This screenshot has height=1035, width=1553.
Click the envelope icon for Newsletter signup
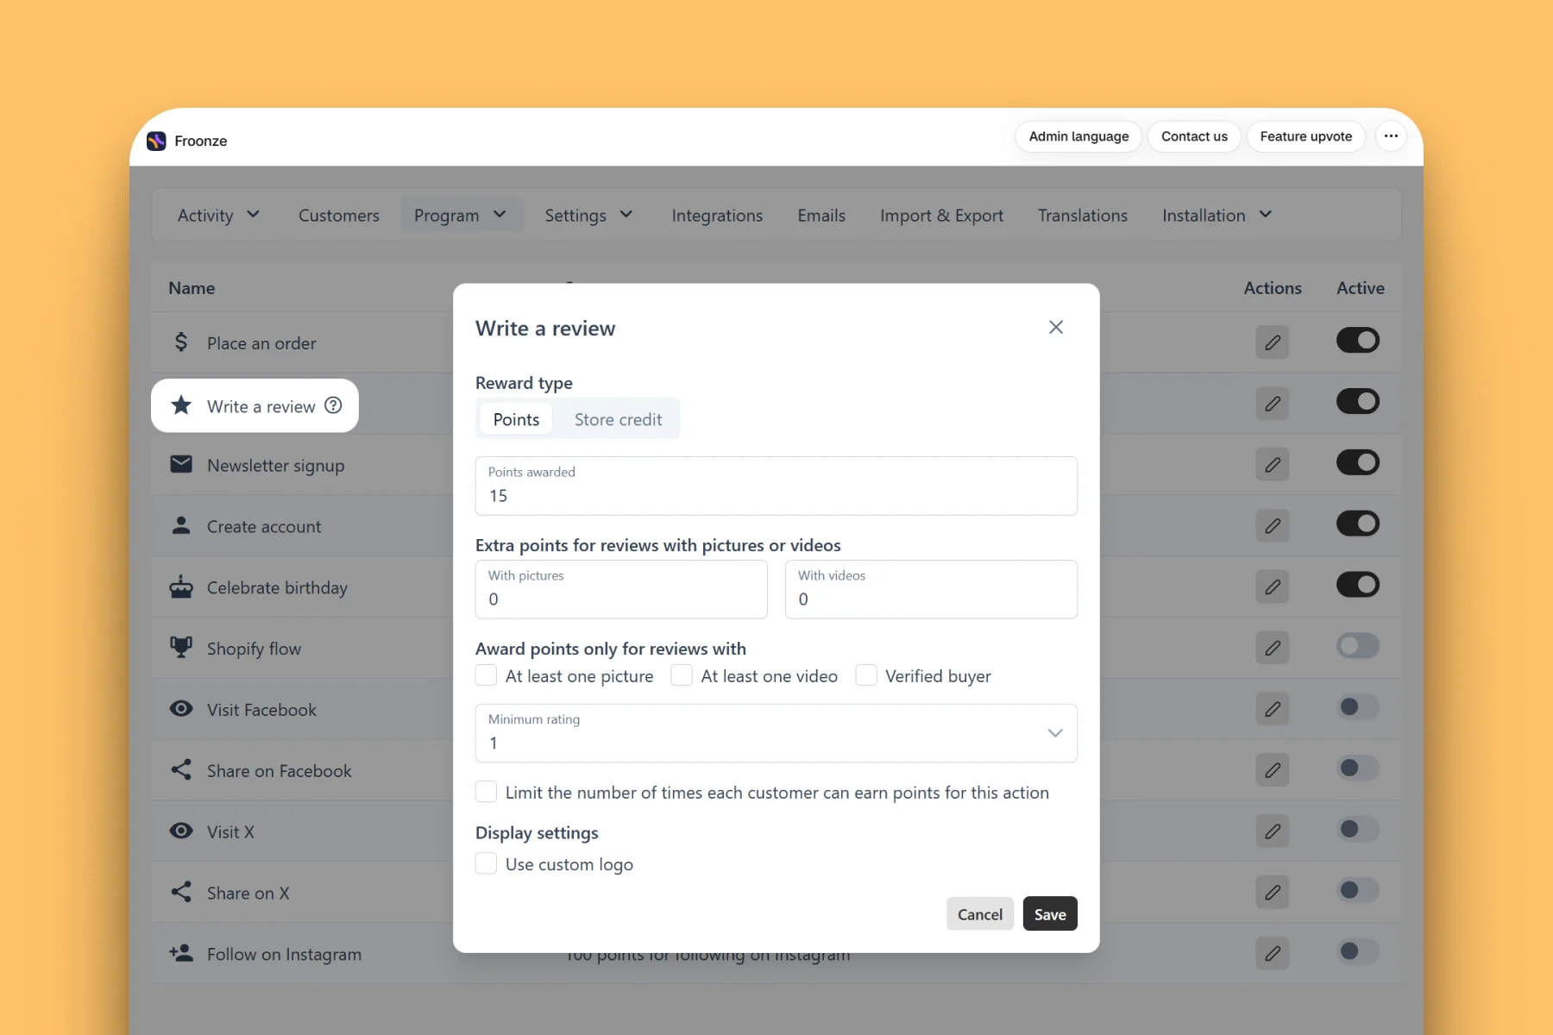tap(181, 465)
